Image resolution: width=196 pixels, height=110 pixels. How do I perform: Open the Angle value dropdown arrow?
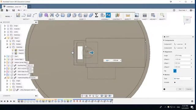point(191,56)
